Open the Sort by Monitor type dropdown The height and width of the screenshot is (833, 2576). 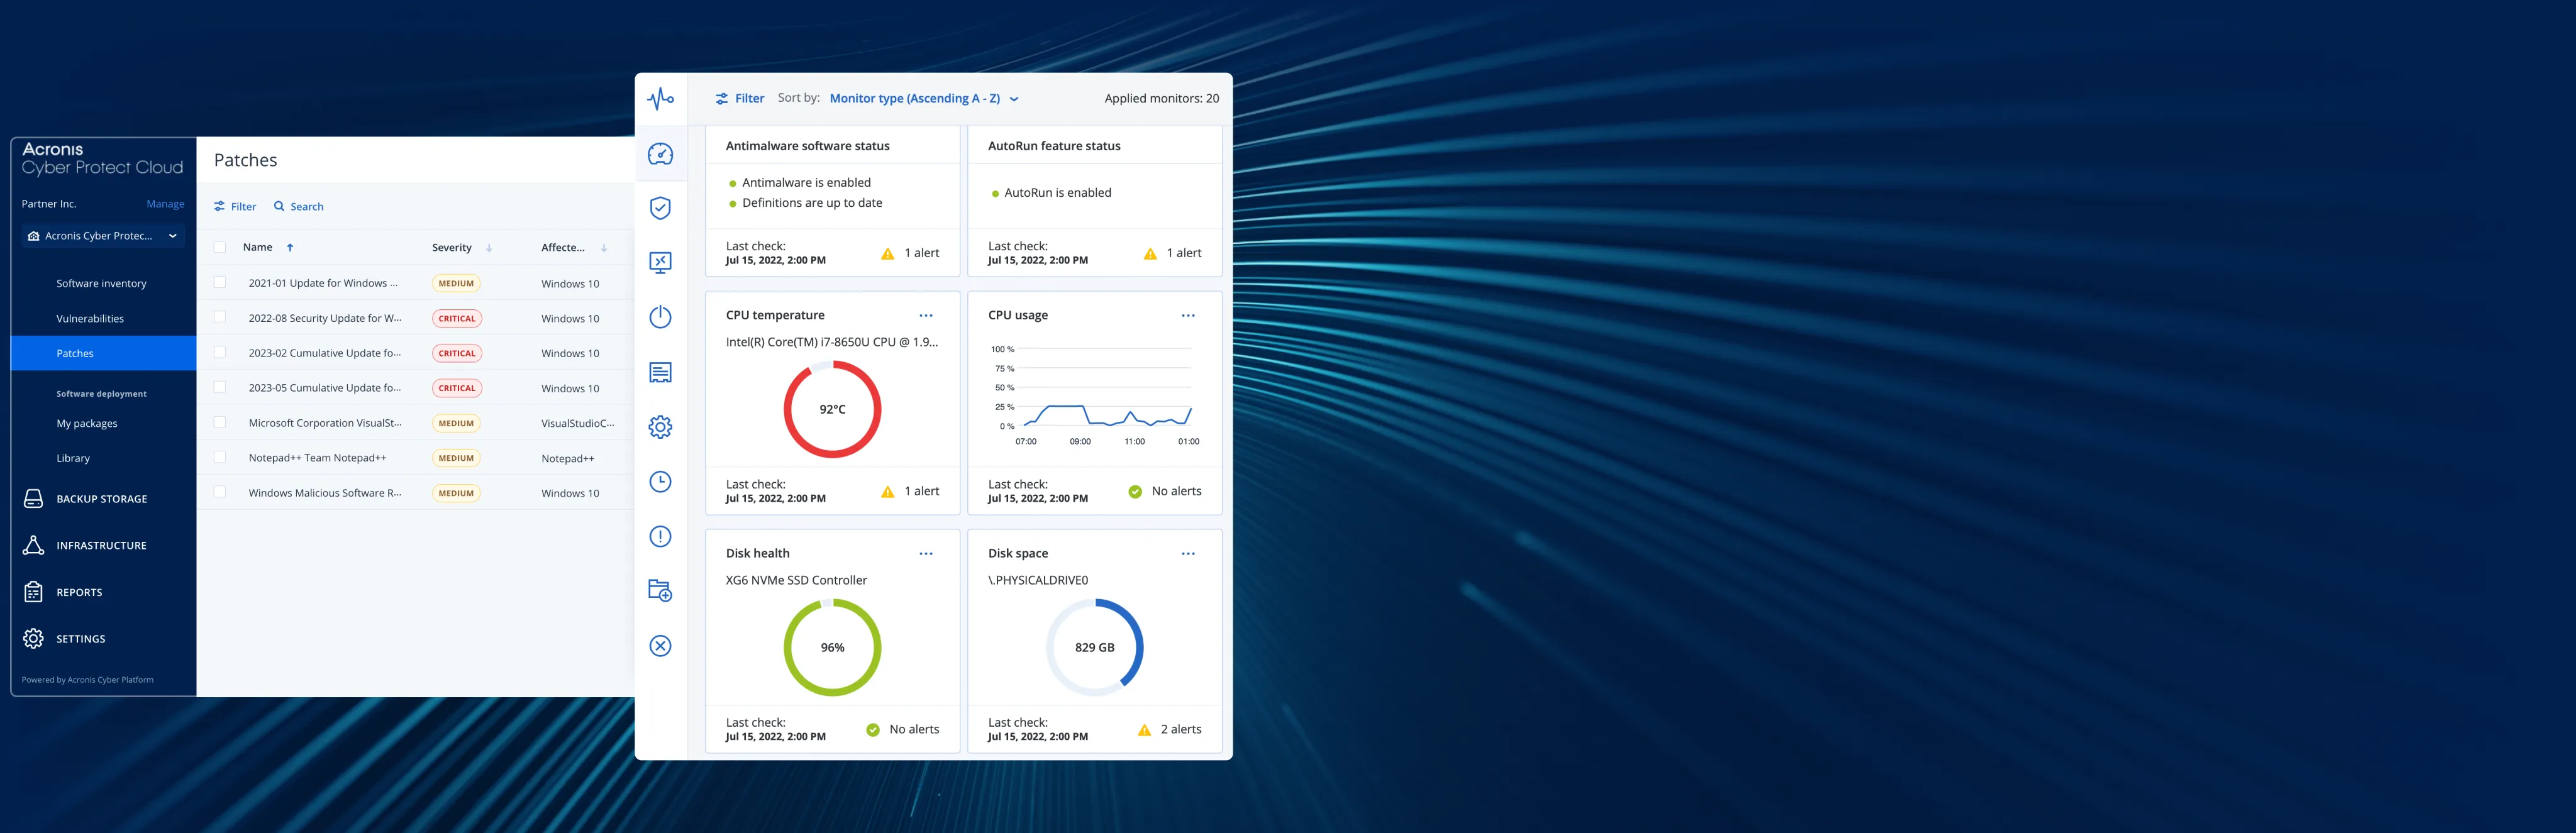(x=924, y=98)
